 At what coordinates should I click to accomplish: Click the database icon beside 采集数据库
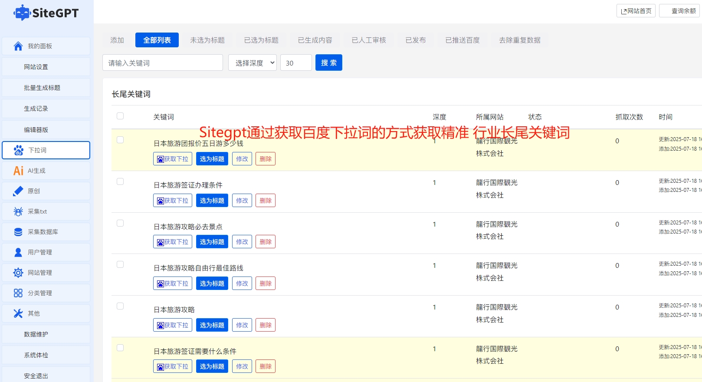pyautogui.click(x=18, y=232)
